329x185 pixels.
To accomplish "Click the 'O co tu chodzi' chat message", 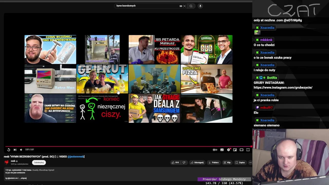I will coord(264,45).
